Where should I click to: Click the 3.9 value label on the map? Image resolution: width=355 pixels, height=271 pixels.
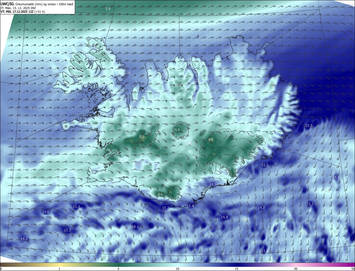[x=142, y=137]
